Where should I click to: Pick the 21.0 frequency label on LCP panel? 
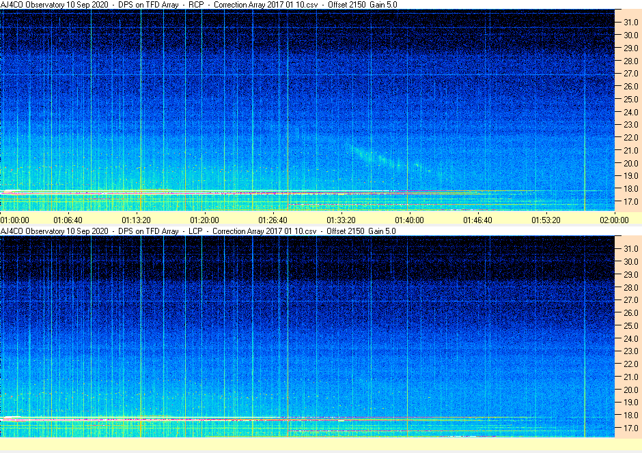(631, 377)
